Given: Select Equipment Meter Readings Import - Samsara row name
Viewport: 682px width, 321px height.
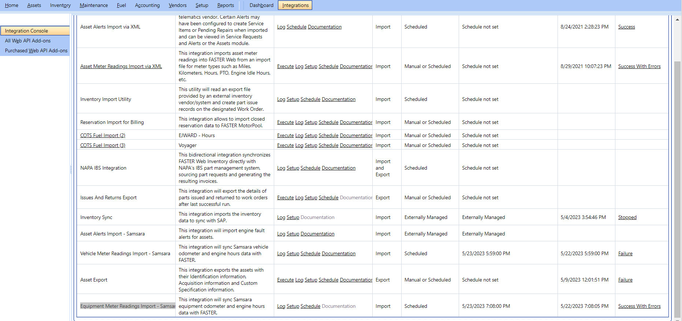Looking at the screenshot, I should pyautogui.click(x=128, y=306).
